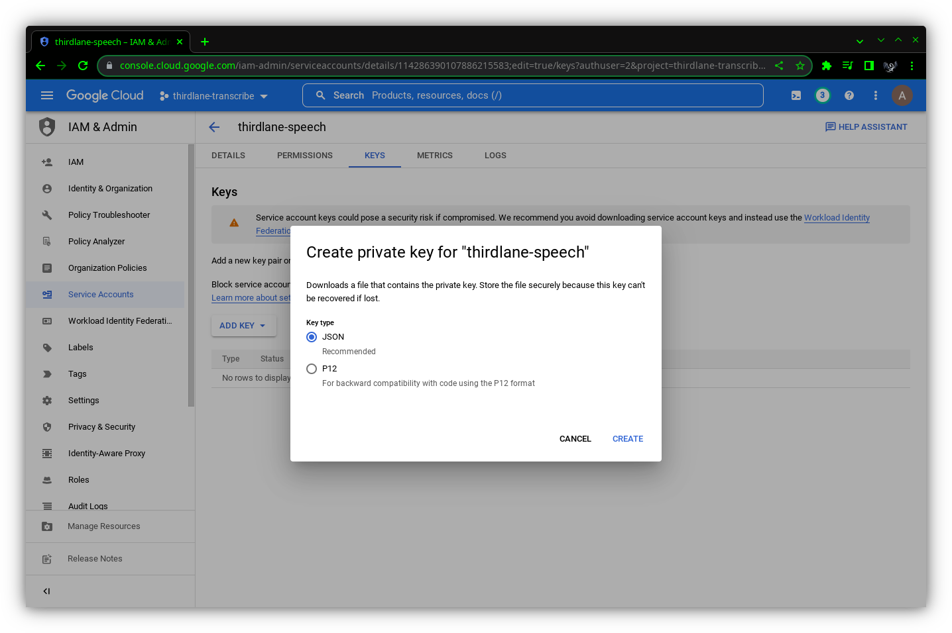The height and width of the screenshot is (633, 952).
Task: Click the Release Notes icon
Action: click(x=47, y=559)
